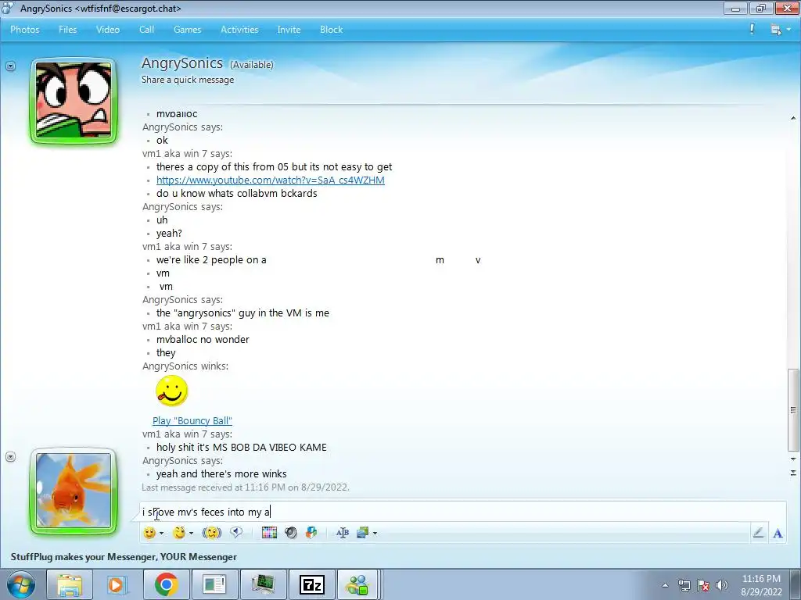Screen dimensions: 801x600
Task: Click the colorful blocks plugin icon
Action: point(311,533)
